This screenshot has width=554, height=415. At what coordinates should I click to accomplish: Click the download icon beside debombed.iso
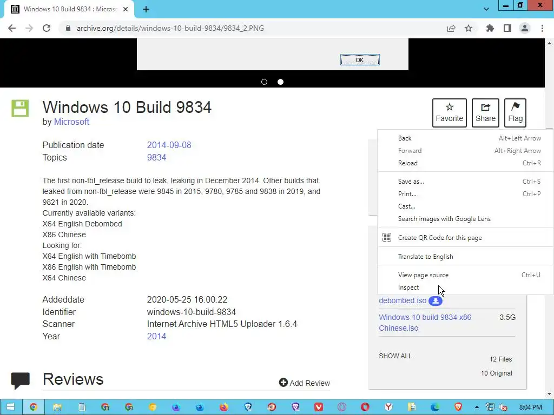[436, 300]
